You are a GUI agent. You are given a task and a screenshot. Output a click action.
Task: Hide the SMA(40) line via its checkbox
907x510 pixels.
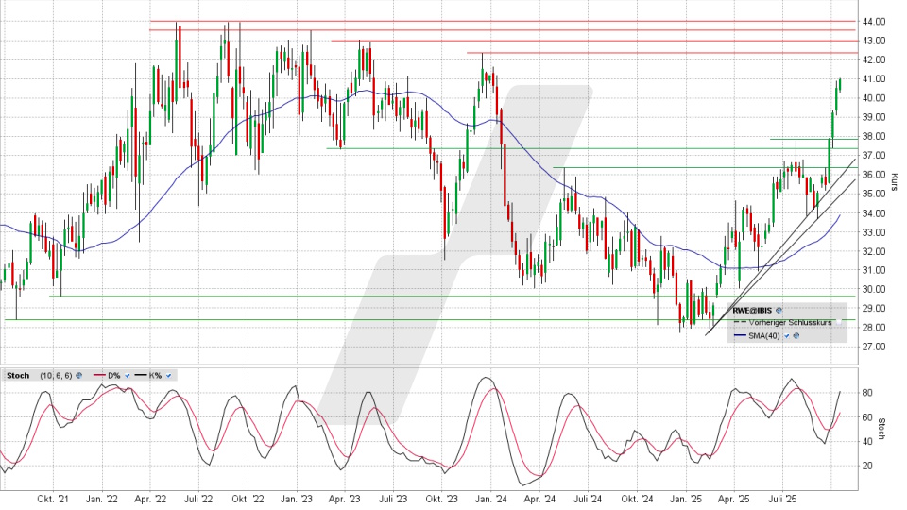pos(786,335)
